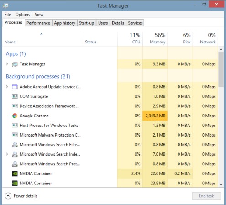Click the Fewer details circle arrow icon
The height and width of the screenshot is (205, 226).
click(8, 196)
